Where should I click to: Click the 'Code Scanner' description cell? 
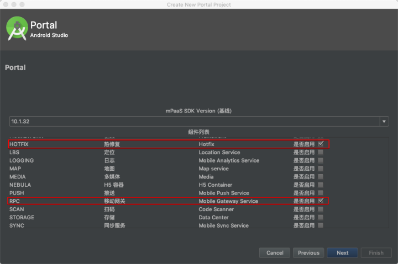pos(216,209)
